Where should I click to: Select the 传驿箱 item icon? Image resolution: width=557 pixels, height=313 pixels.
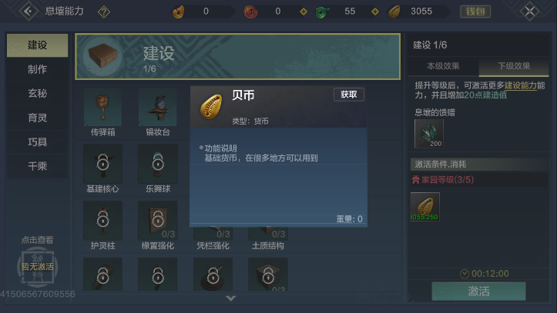[x=102, y=107]
